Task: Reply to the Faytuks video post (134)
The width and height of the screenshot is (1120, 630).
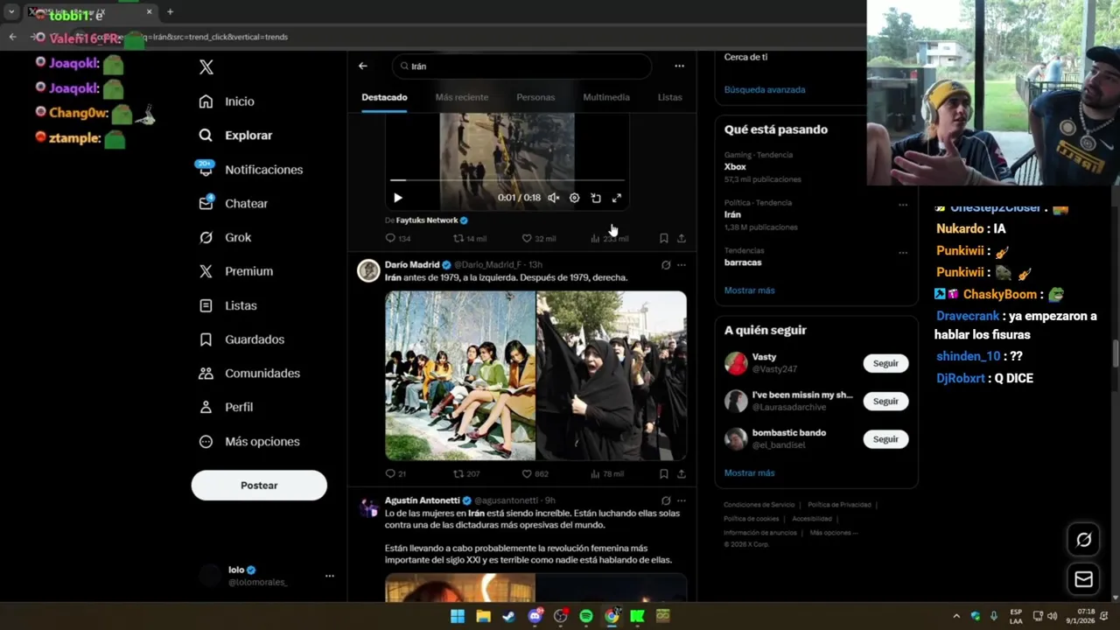Action: point(398,238)
